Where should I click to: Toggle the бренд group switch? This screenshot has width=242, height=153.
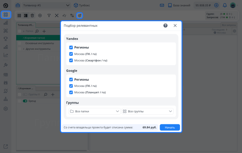tap(25, 101)
